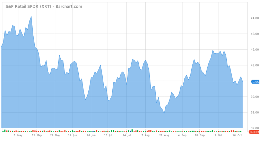This screenshot has width=260, height=146.
Task: Click the 7. Aug date label
Action: pos(146,135)
